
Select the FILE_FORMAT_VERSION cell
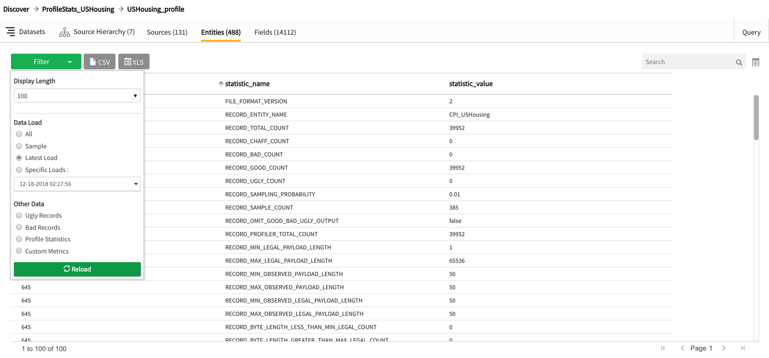(x=256, y=101)
